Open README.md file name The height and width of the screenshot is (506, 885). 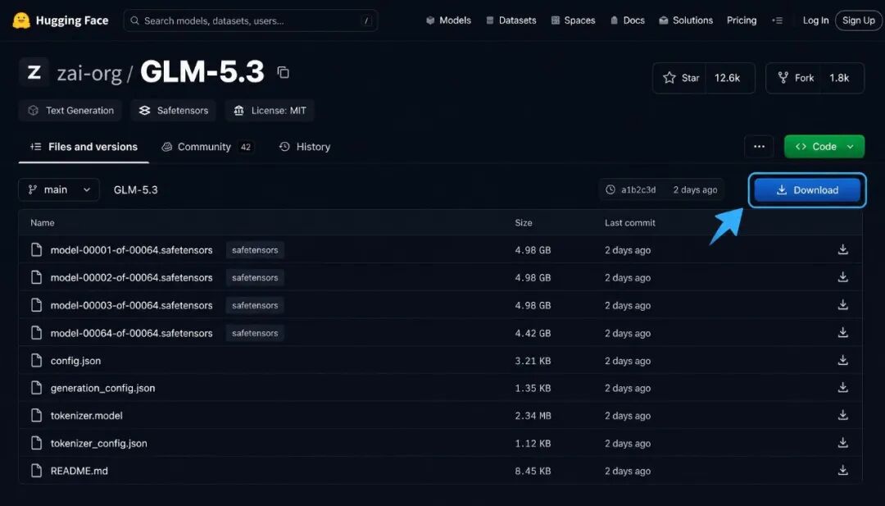(x=79, y=471)
